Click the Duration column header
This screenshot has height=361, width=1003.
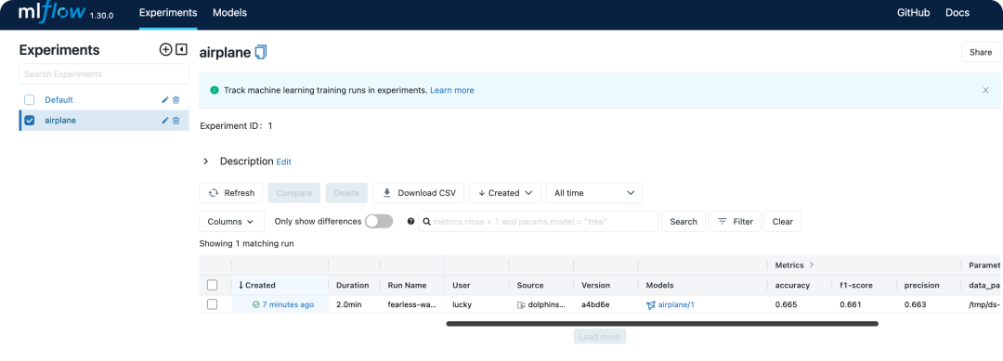click(353, 286)
